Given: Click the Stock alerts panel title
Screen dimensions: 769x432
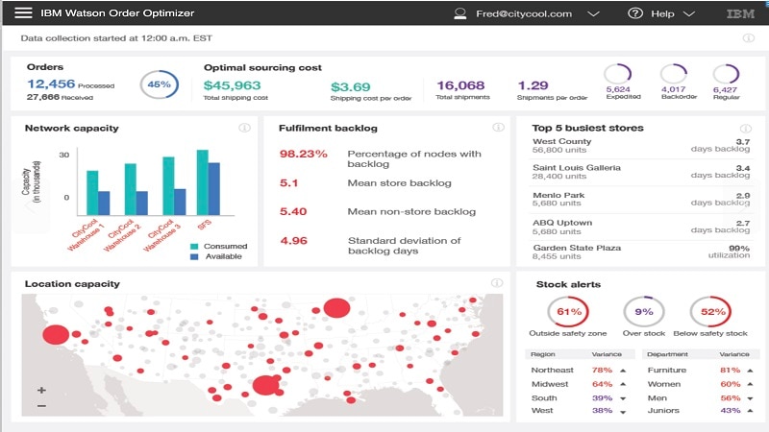Looking at the screenshot, I should click(x=568, y=284).
